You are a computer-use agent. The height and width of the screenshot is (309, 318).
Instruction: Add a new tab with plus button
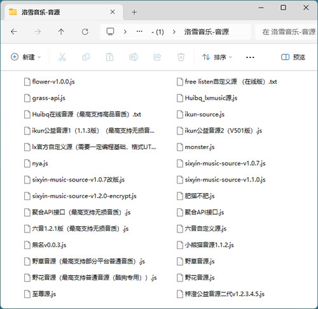[134, 12]
